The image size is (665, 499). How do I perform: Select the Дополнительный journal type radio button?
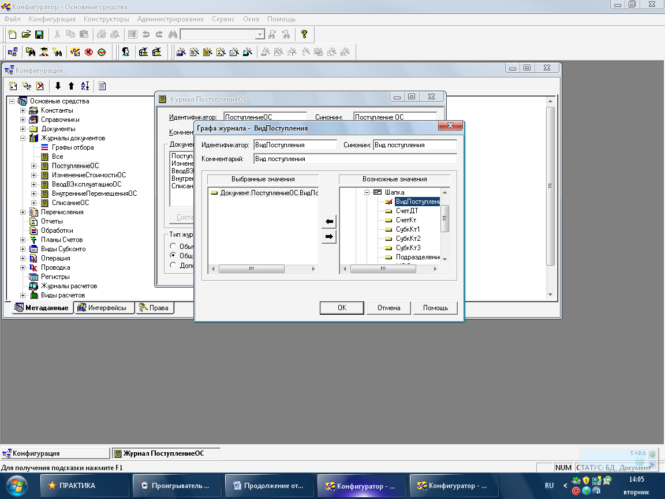[x=173, y=265]
